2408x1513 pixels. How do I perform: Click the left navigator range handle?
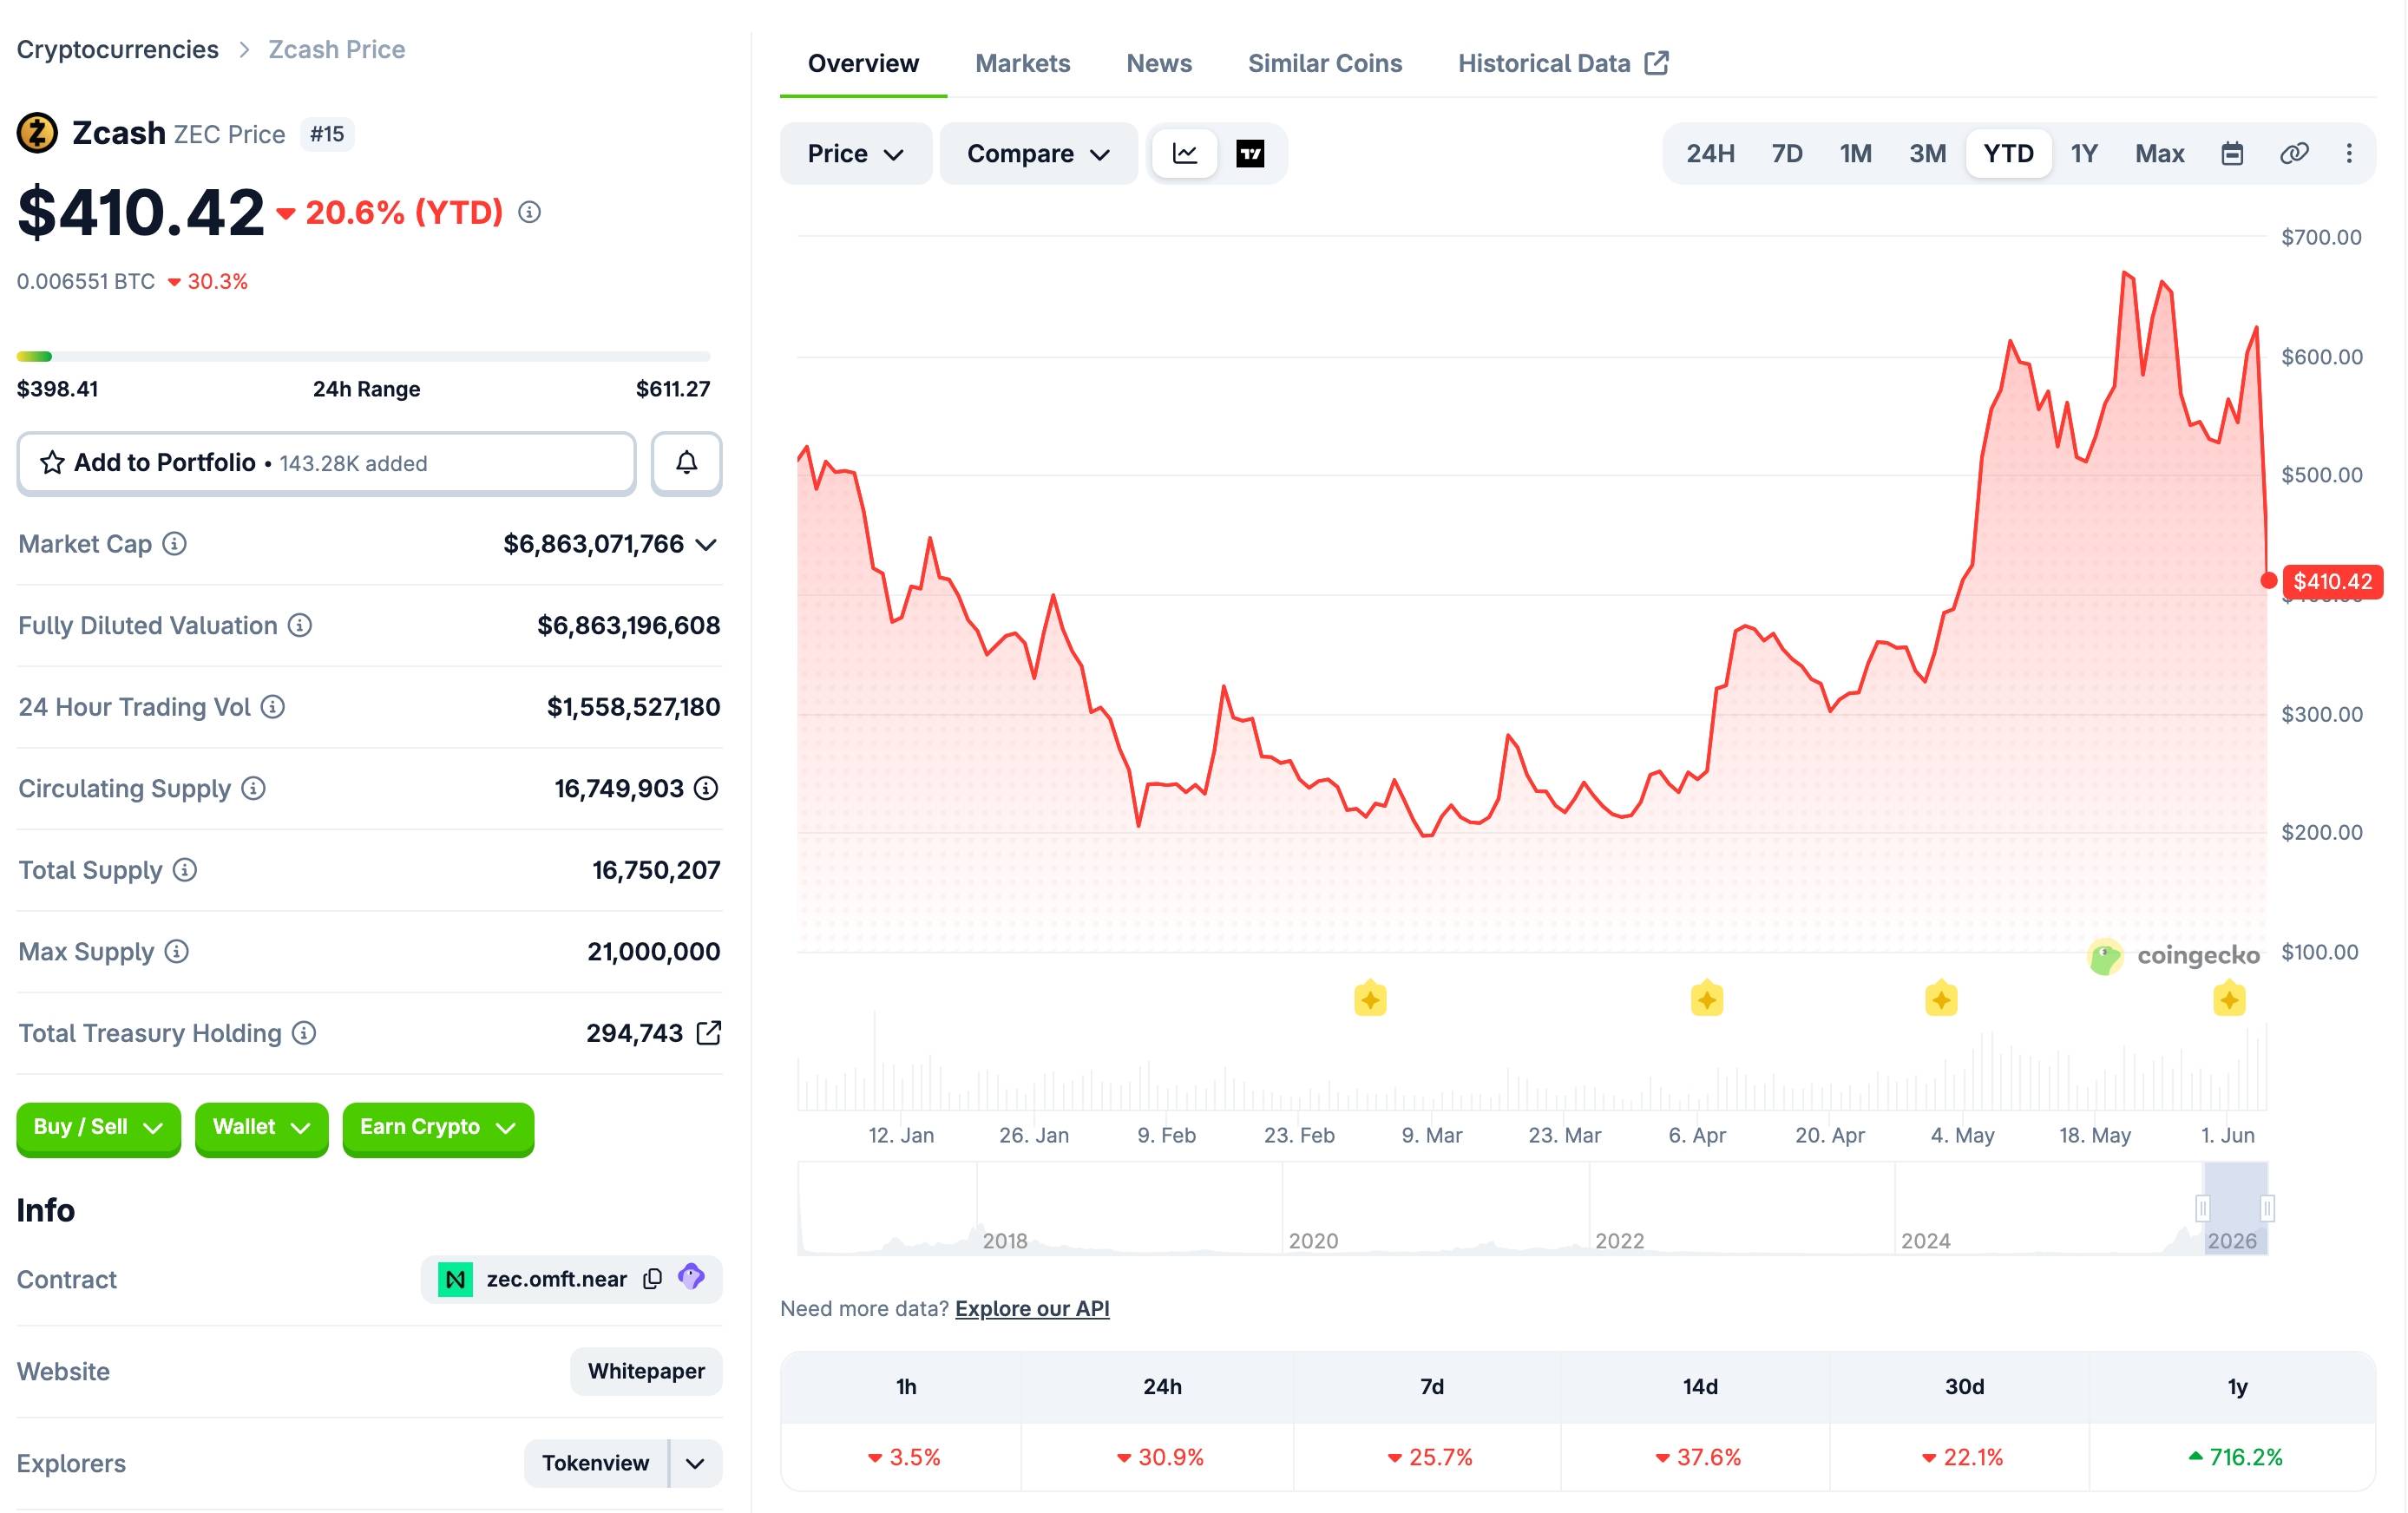[2202, 1208]
